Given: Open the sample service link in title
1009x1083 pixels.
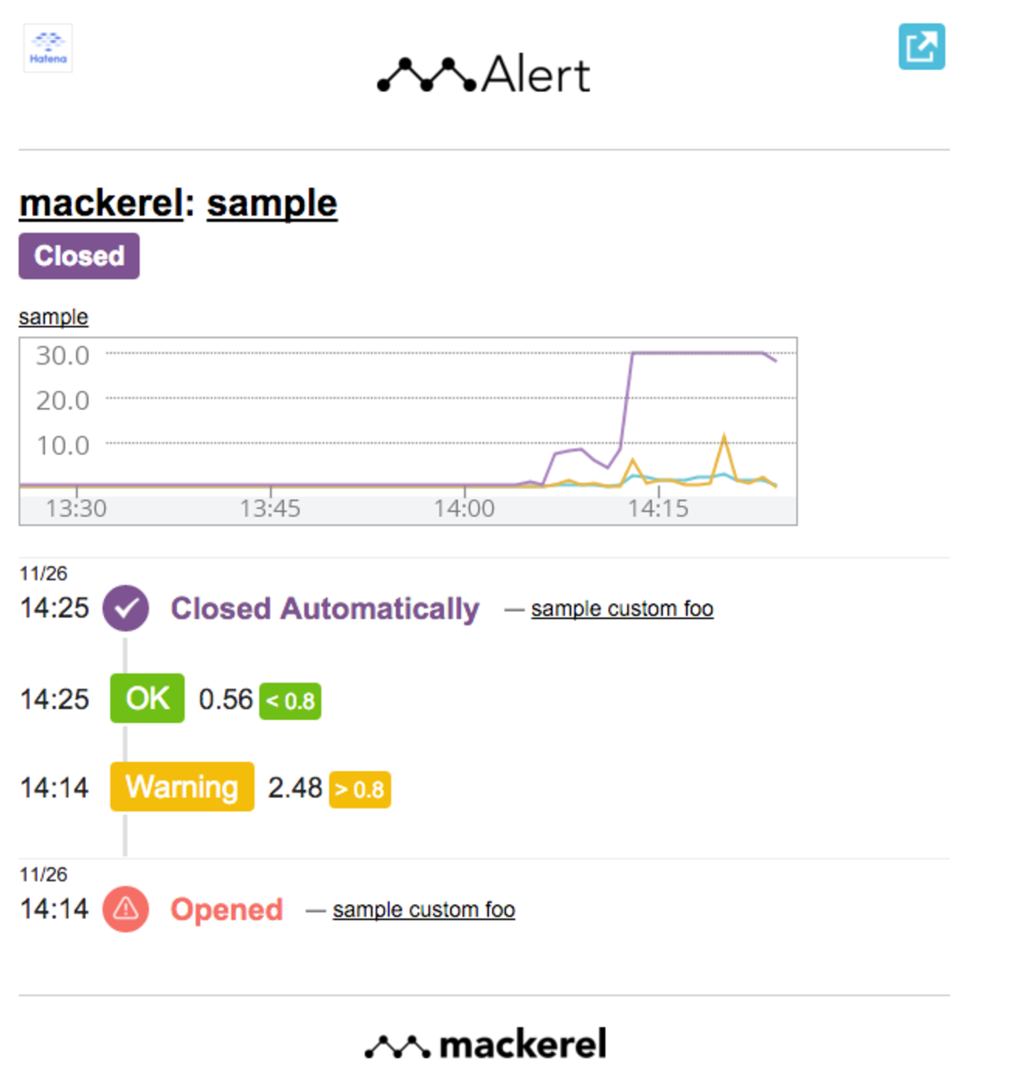Looking at the screenshot, I should click(x=272, y=203).
